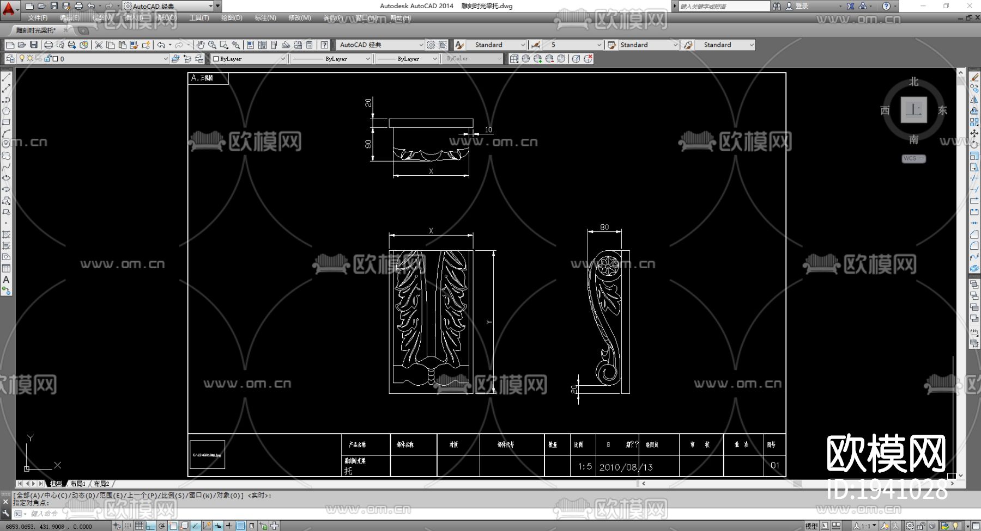
Task: Open the 文件(F) menu
Action: point(38,18)
